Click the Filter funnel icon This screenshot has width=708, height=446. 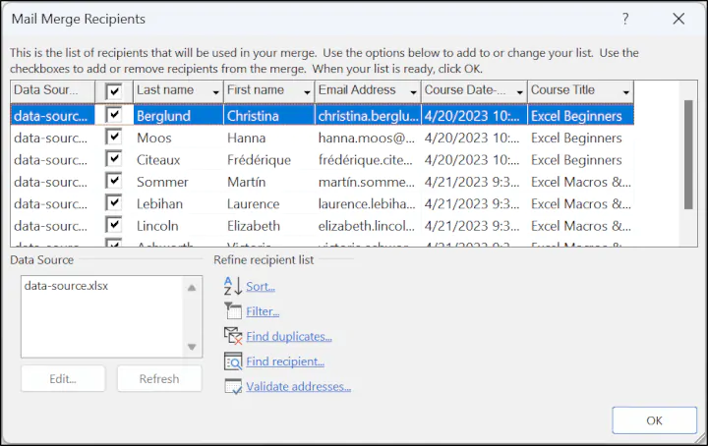coord(232,311)
